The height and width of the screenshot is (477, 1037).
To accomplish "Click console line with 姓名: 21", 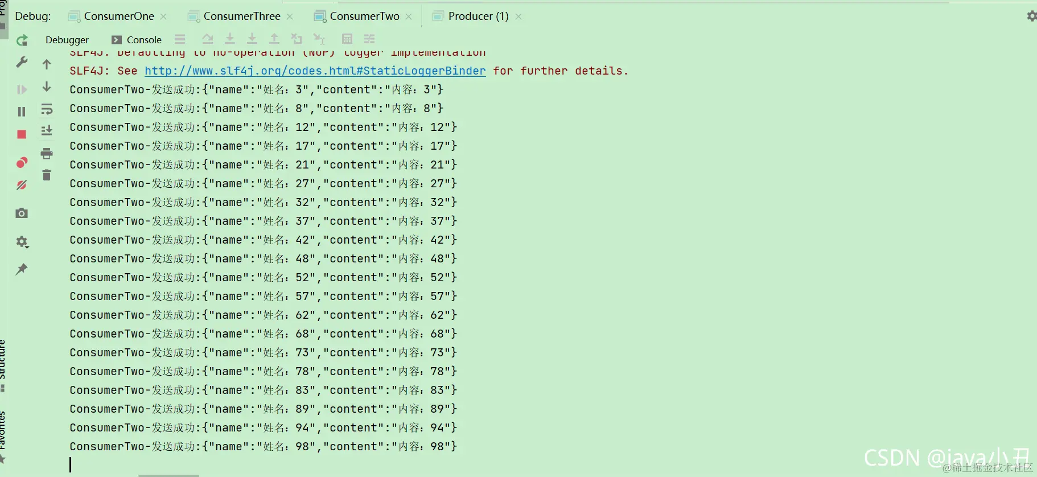I will pos(264,165).
